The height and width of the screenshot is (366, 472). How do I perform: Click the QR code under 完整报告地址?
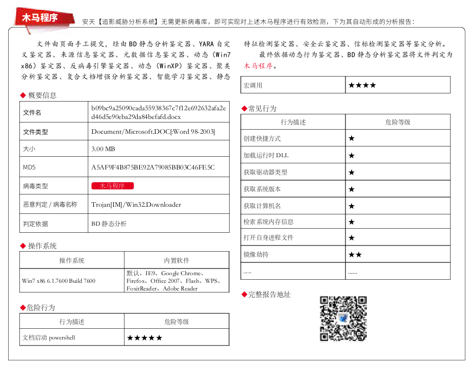point(343,319)
